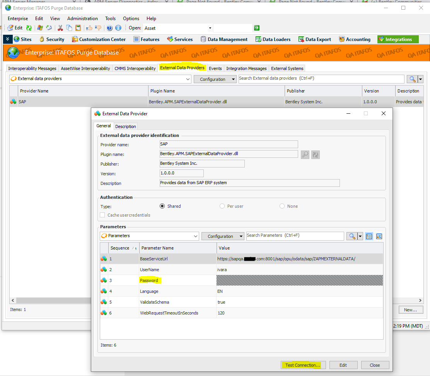
Task: Expand the Parameters view dropdown
Action: click(196, 236)
